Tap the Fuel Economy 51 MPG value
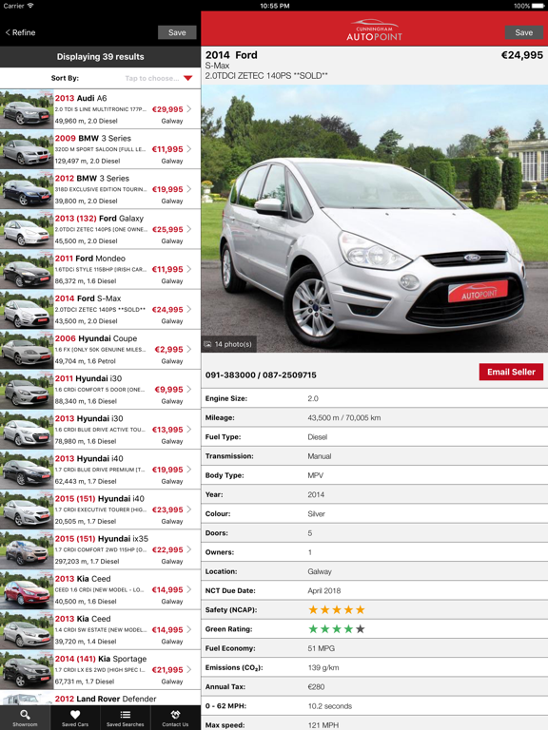 (x=321, y=648)
